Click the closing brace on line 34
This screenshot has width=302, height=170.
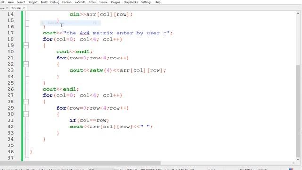click(44, 139)
